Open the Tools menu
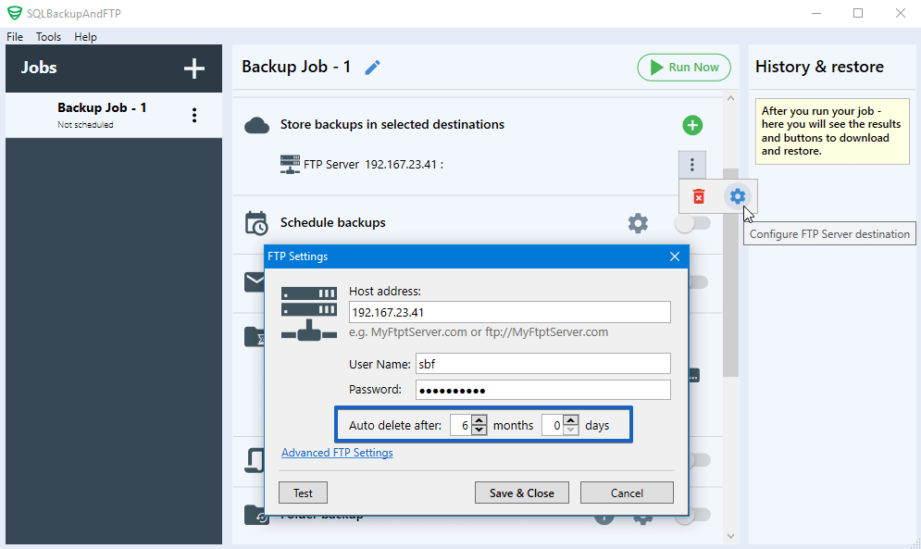This screenshot has height=549, width=921. coord(48,37)
